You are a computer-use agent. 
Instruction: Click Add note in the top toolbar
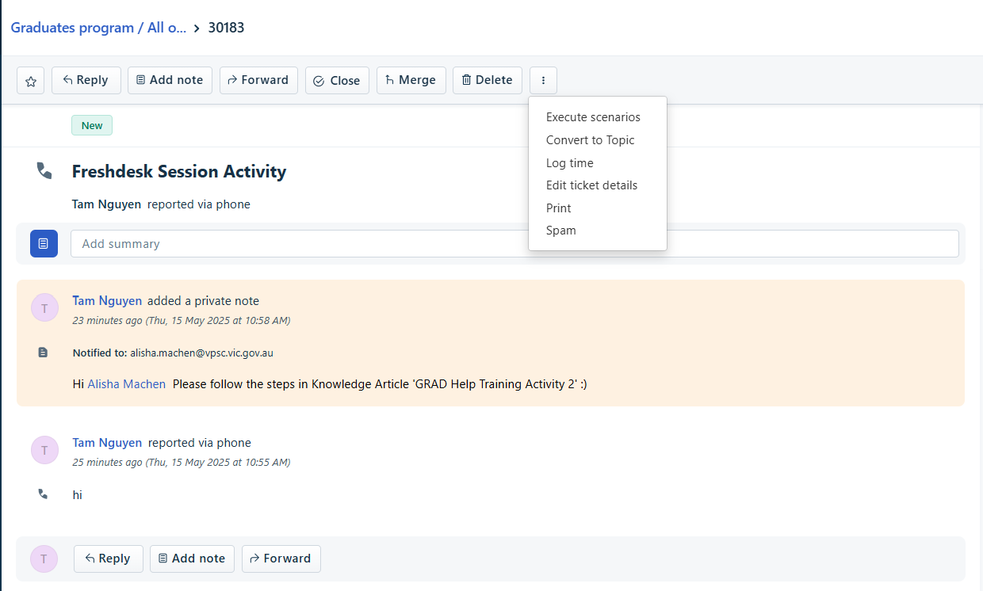click(x=170, y=80)
